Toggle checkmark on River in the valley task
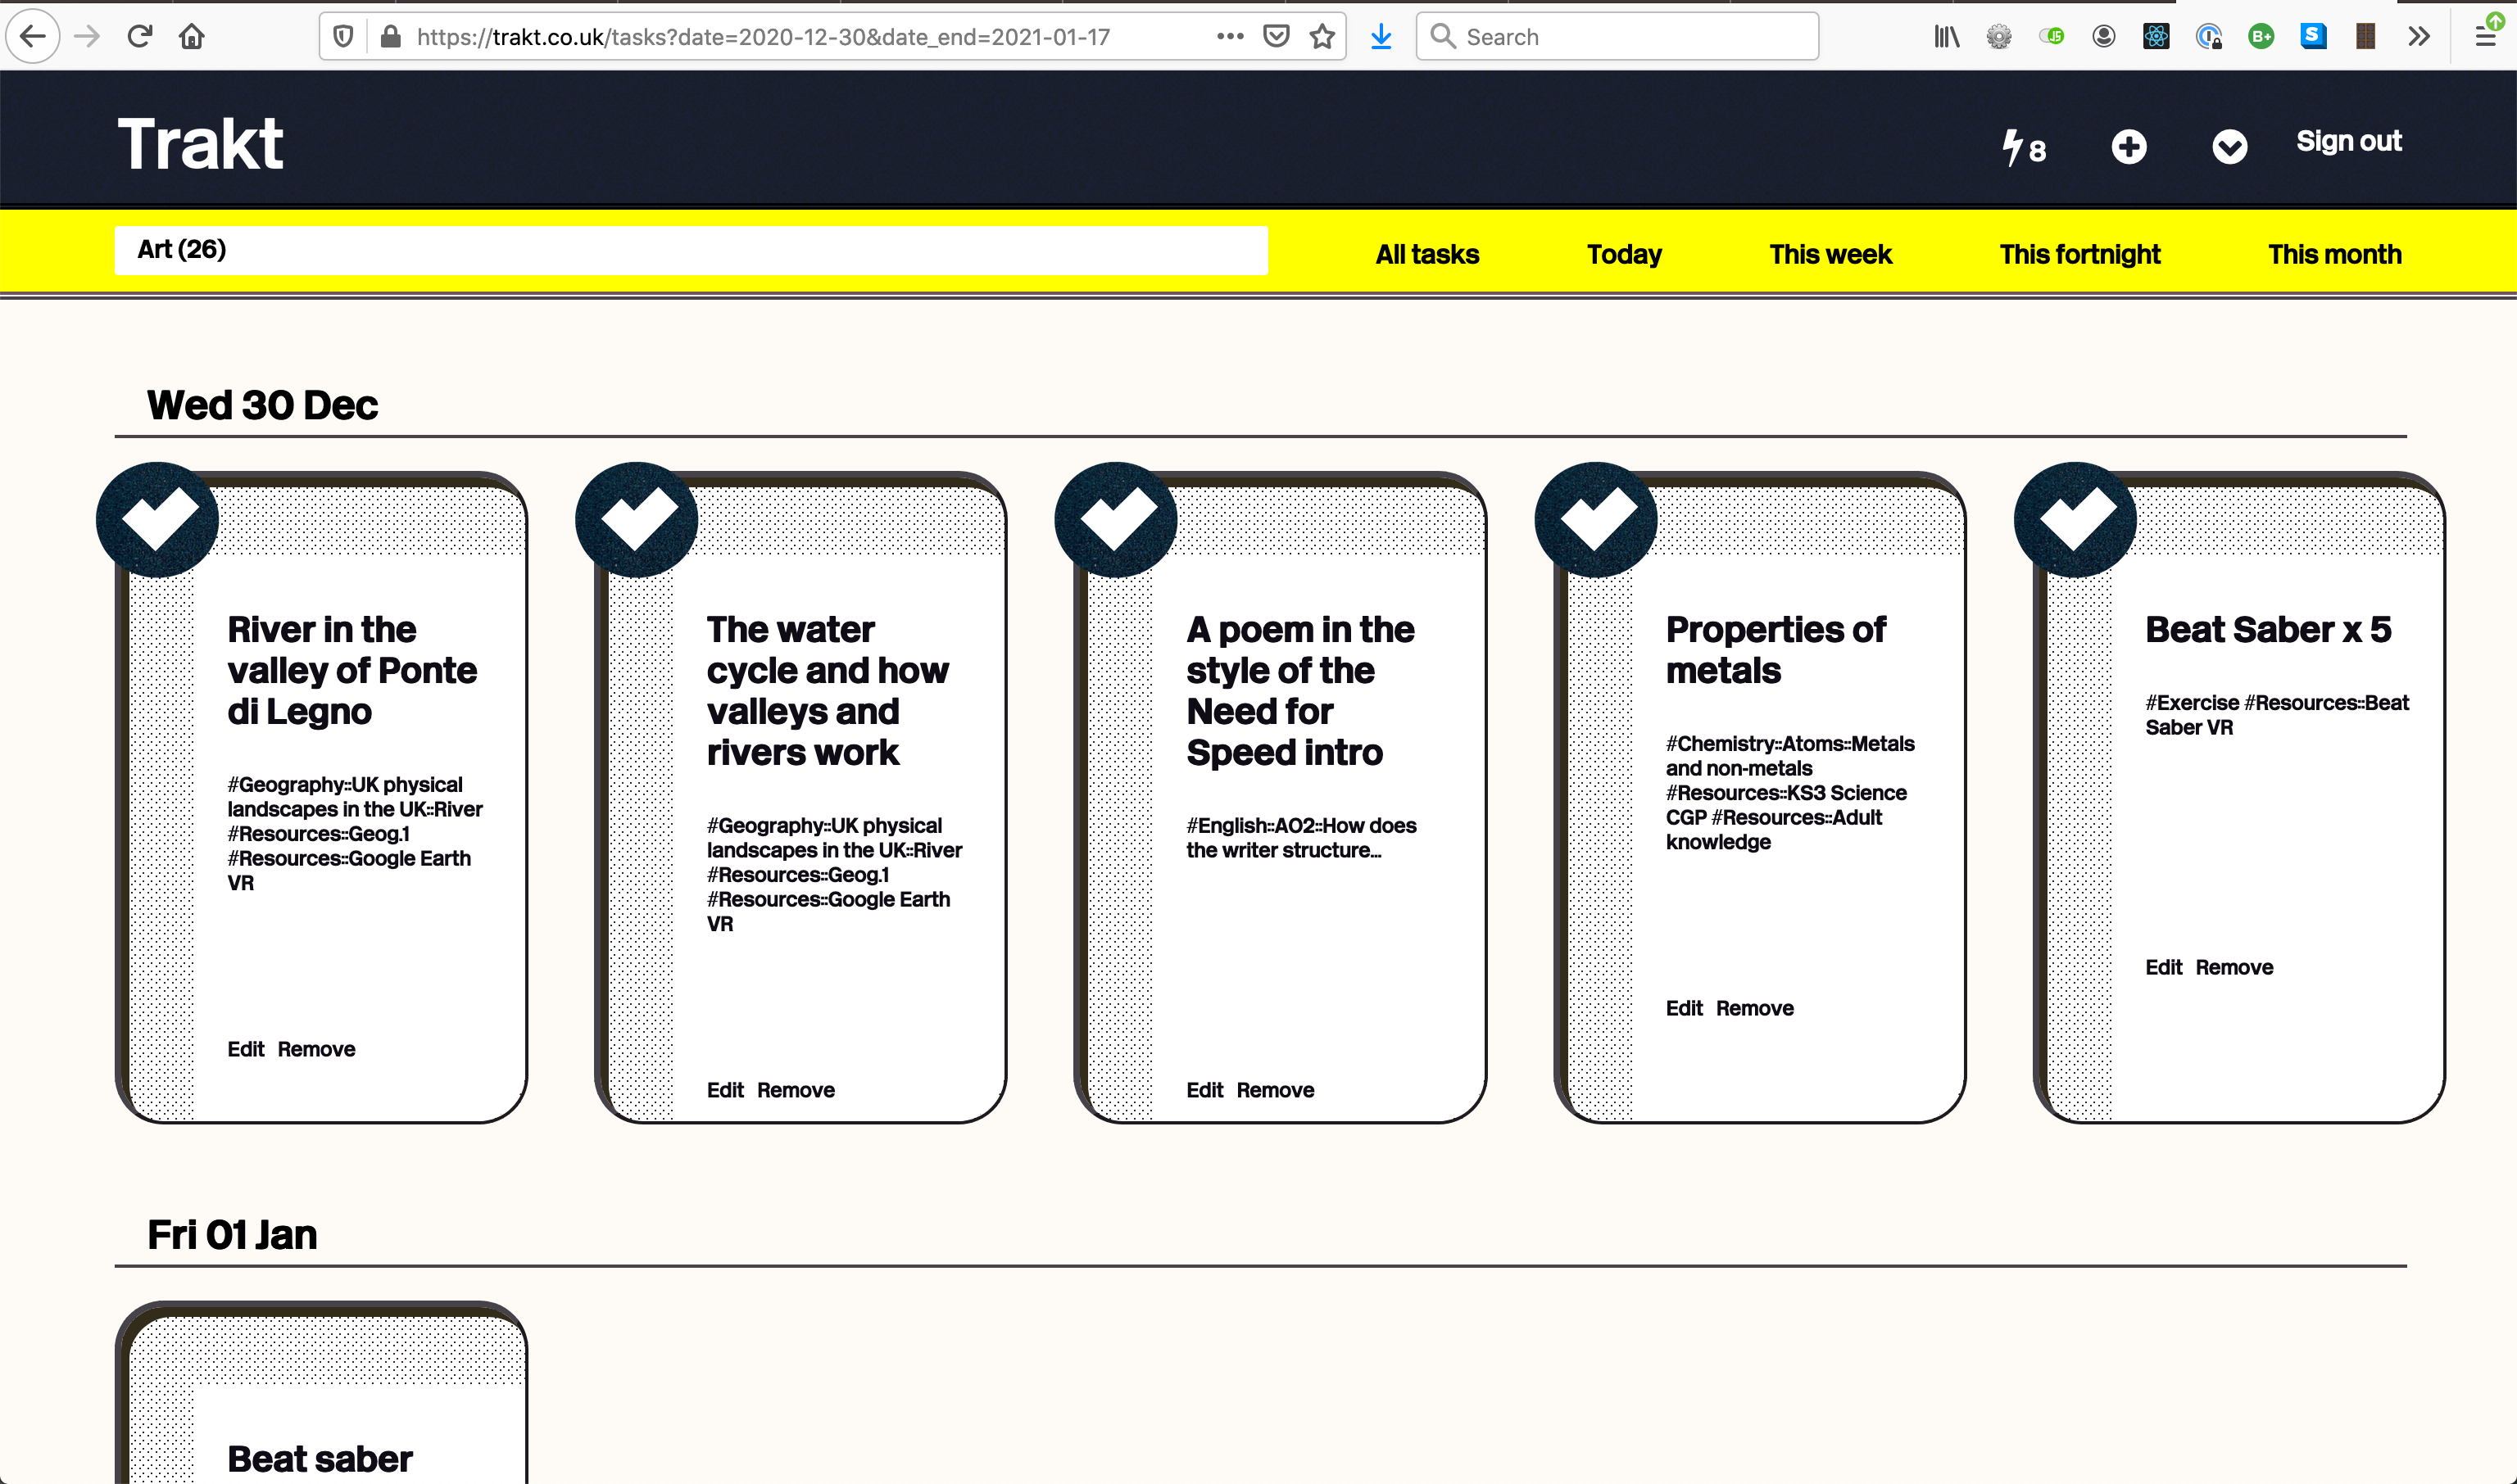This screenshot has width=2517, height=1484. click(157, 519)
